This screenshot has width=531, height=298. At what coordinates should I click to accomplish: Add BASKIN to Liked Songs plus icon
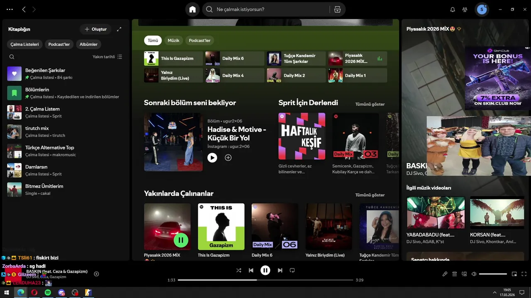tap(96, 274)
